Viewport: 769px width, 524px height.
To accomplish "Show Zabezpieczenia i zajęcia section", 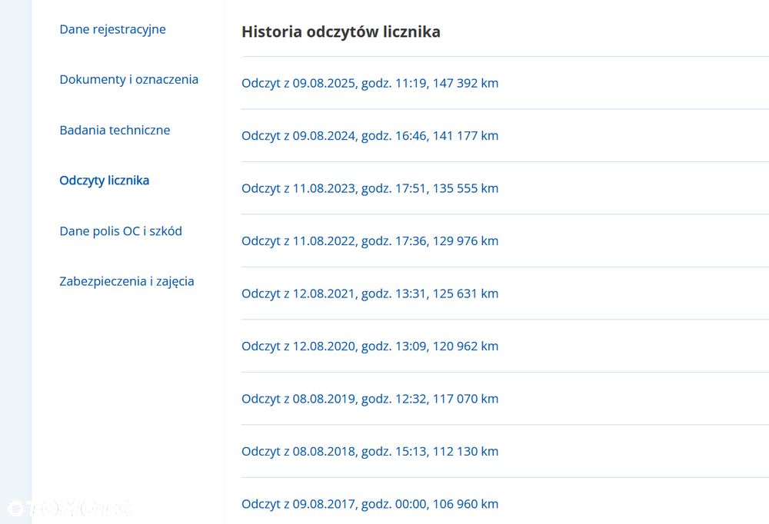I will pyautogui.click(x=126, y=281).
